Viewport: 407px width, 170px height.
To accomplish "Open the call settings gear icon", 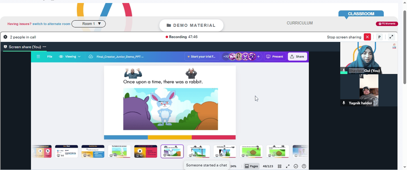I will [5, 37].
